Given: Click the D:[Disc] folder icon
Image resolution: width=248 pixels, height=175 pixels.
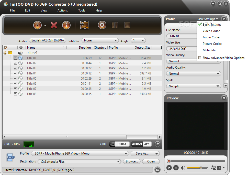Looking at the screenshot, I should 10,52.
